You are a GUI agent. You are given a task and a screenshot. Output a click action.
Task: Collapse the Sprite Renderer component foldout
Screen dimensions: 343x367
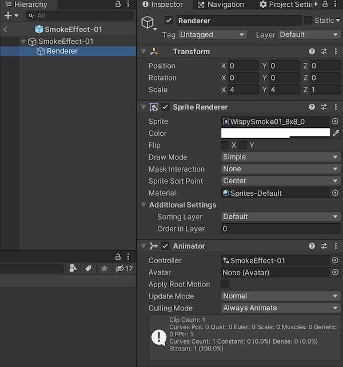[143, 107]
